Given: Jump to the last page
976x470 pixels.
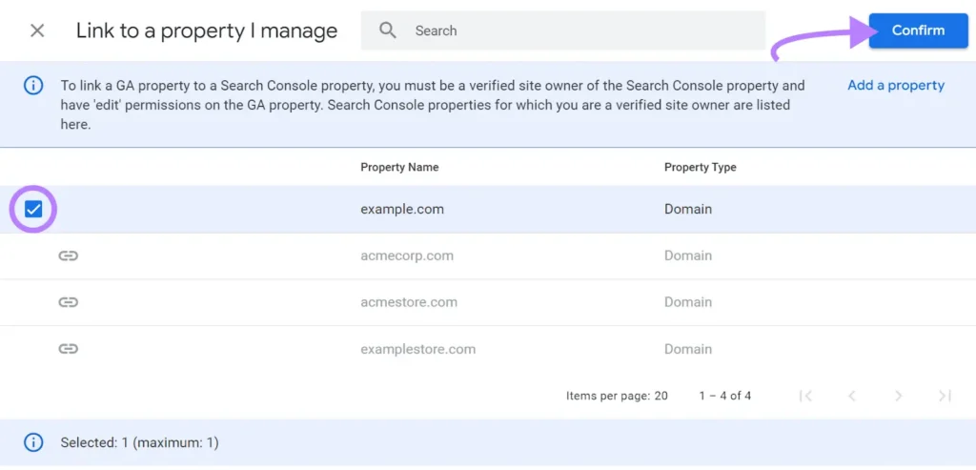Looking at the screenshot, I should [x=944, y=396].
